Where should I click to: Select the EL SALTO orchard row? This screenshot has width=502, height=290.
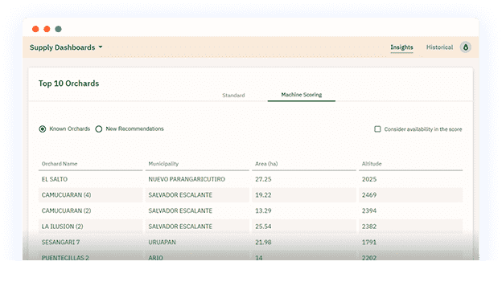tap(250, 179)
